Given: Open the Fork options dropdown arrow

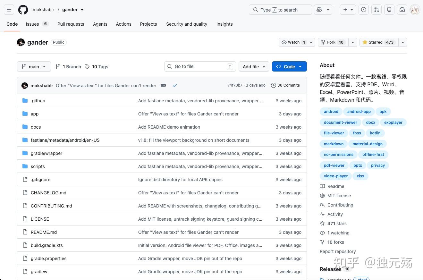Looking at the screenshot, I should 353,42.
